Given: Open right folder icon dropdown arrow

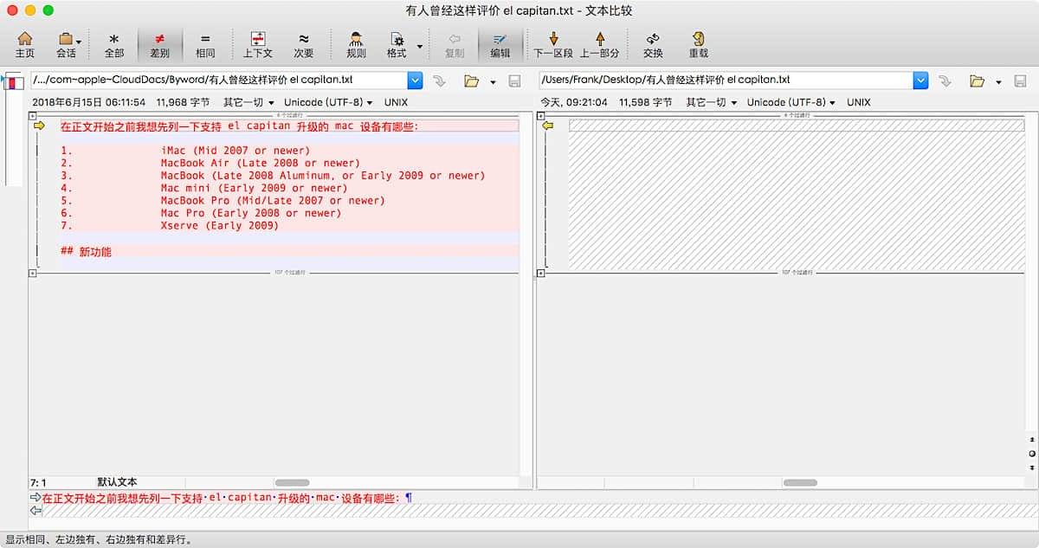Looking at the screenshot, I should [x=999, y=82].
